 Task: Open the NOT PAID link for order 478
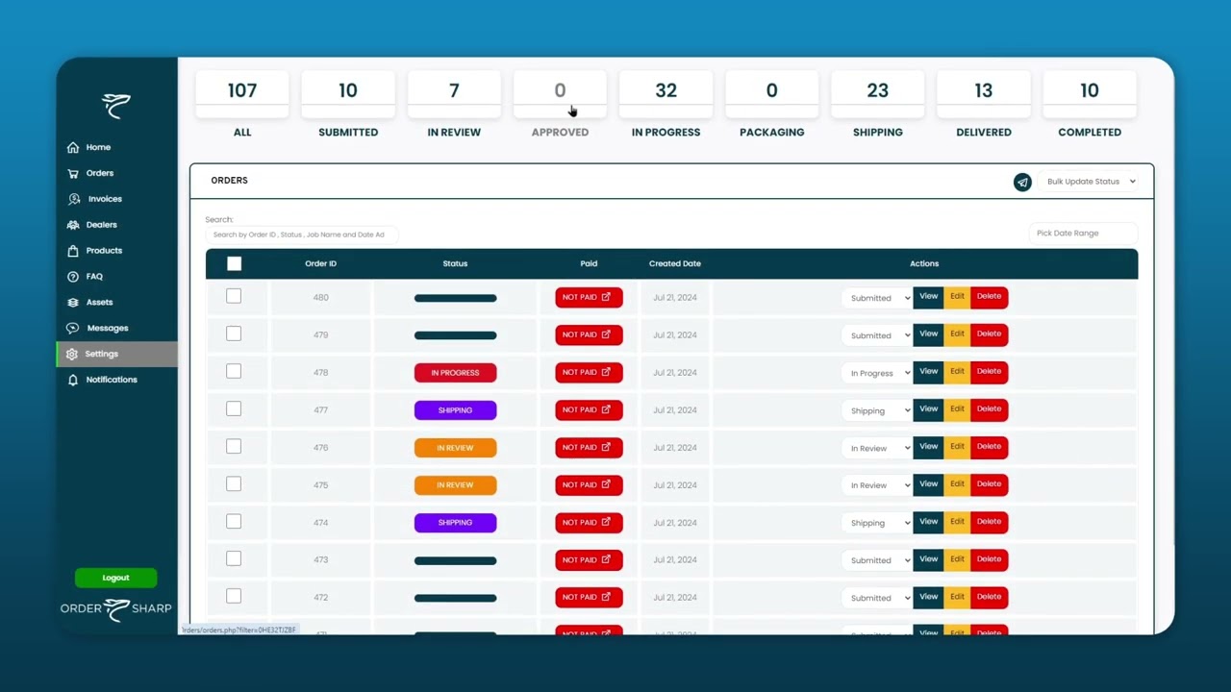589,372
